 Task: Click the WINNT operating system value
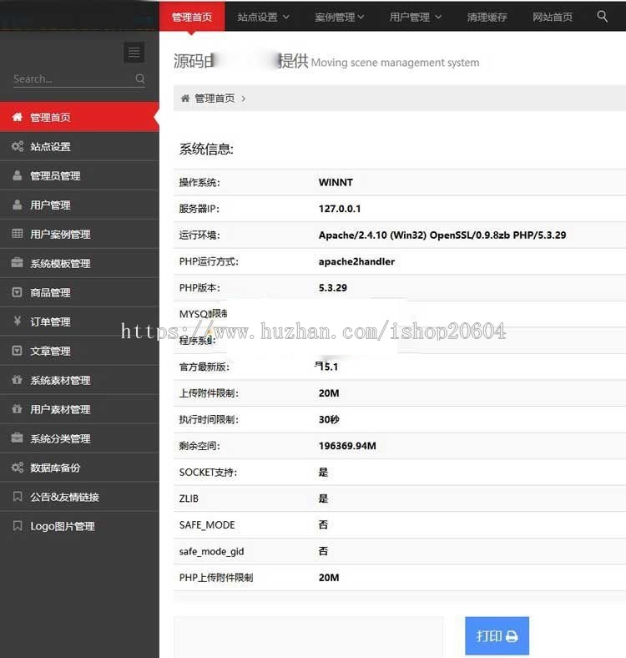(x=336, y=182)
